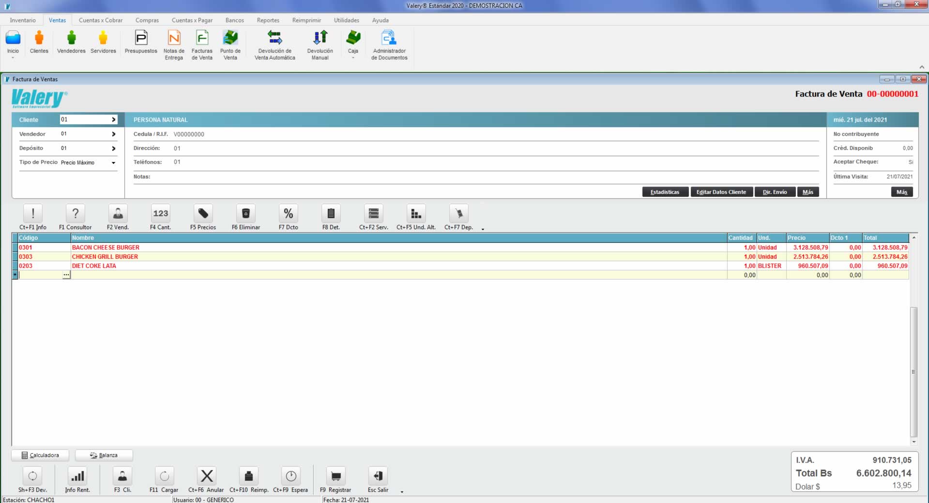Expand the Cliente lookup arrow
929x503 pixels.
tap(114, 119)
